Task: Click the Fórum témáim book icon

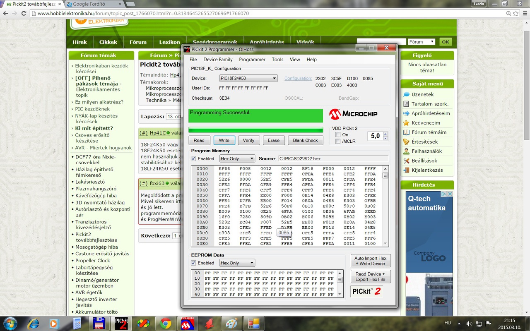Action: click(x=406, y=132)
